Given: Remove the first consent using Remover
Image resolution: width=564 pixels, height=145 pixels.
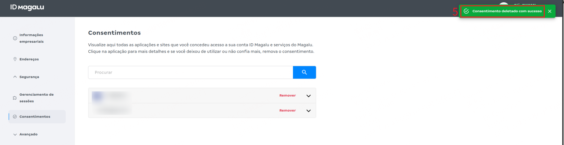Looking at the screenshot, I should click(287, 96).
